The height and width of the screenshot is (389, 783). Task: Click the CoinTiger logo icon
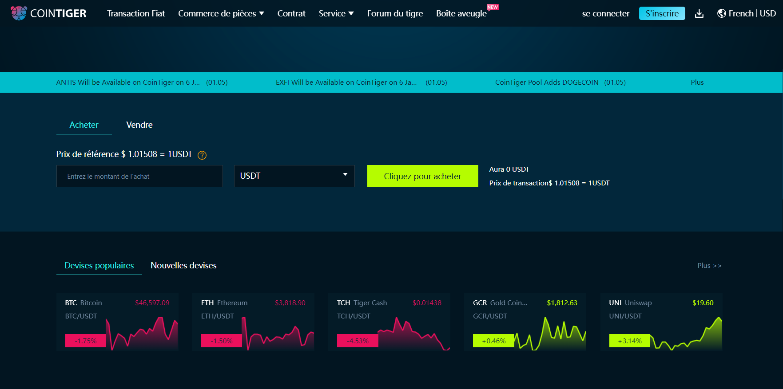19,13
